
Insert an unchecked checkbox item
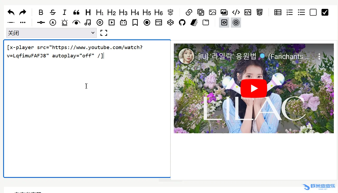pyautogui.click(x=313, y=12)
